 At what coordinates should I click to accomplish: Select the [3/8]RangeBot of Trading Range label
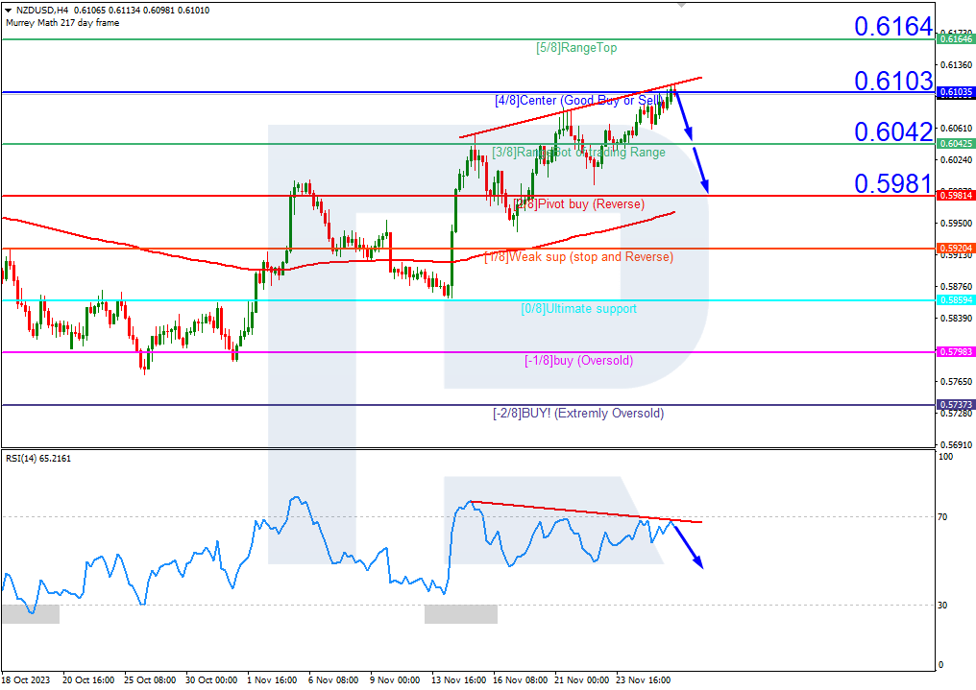tap(574, 152)
